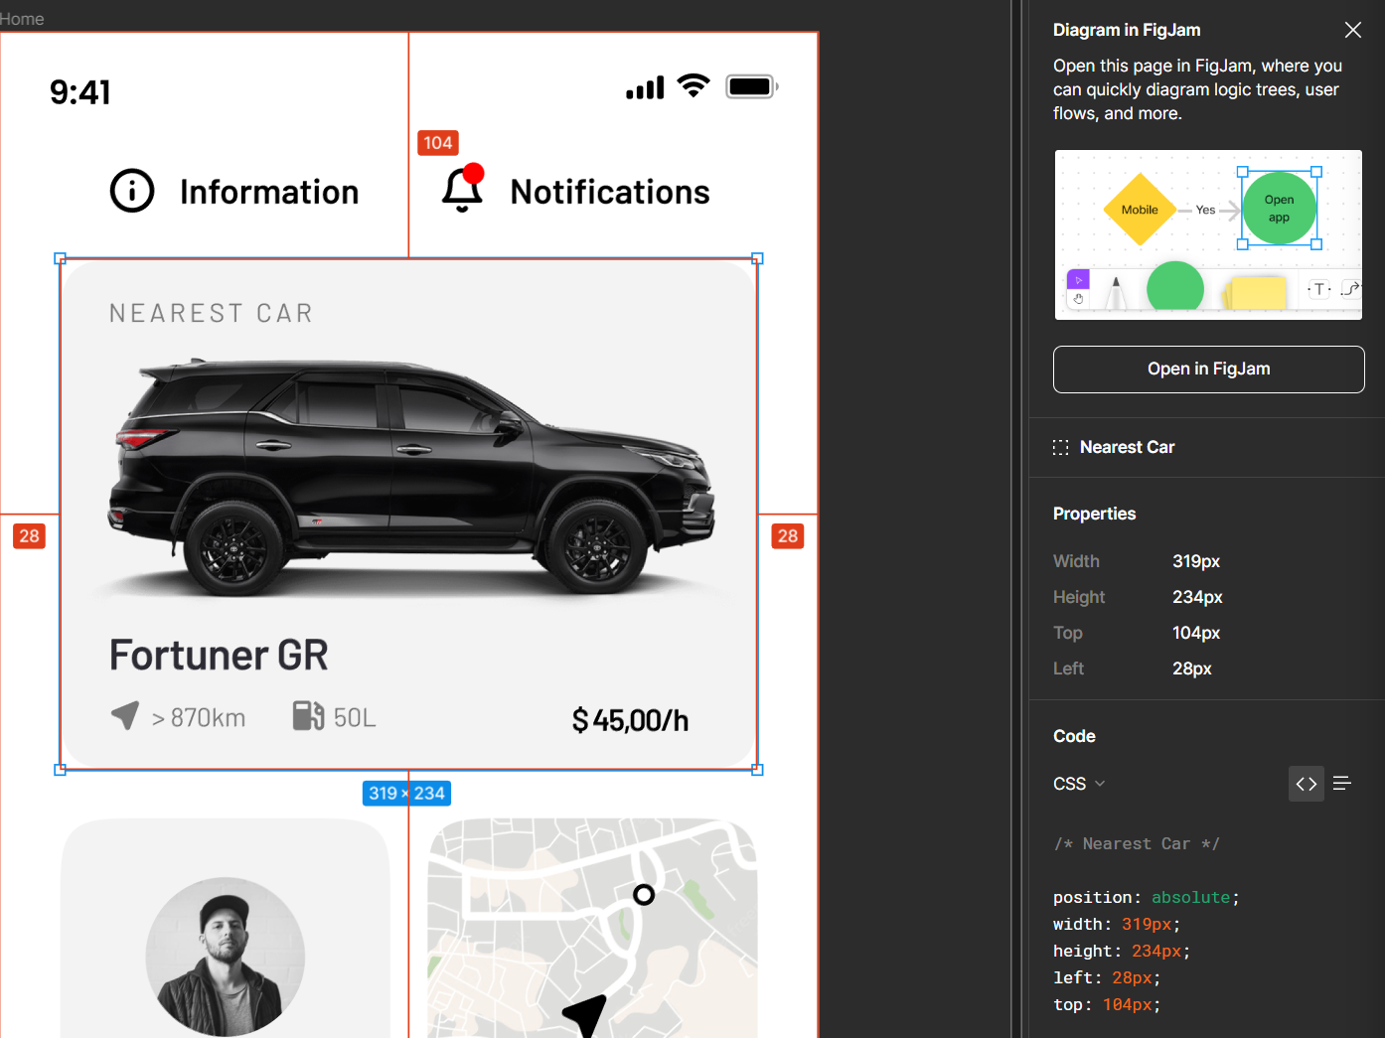Open the CSS language dropdown
Screen dimensions: 1385x1038
(1078, 784)
